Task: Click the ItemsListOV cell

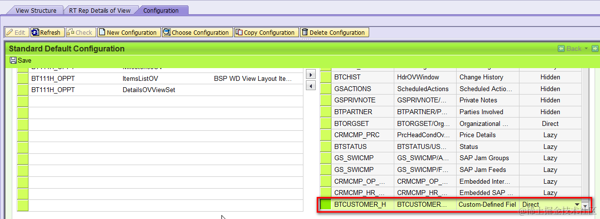Action: 165,78
